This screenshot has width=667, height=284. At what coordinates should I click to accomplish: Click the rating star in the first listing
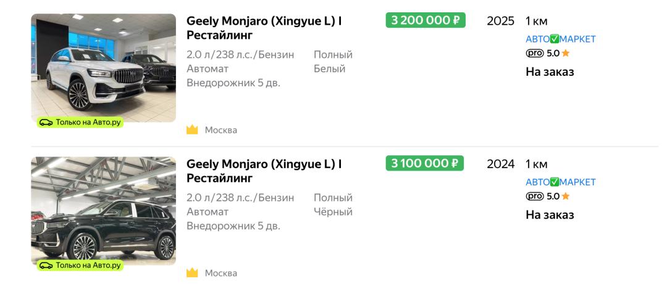(x=566, y=54)
